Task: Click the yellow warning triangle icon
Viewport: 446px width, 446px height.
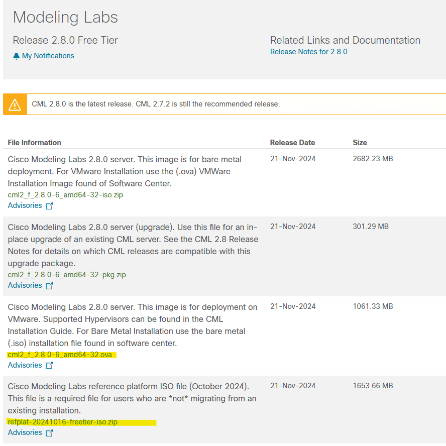Action: [x=15, y=104]
